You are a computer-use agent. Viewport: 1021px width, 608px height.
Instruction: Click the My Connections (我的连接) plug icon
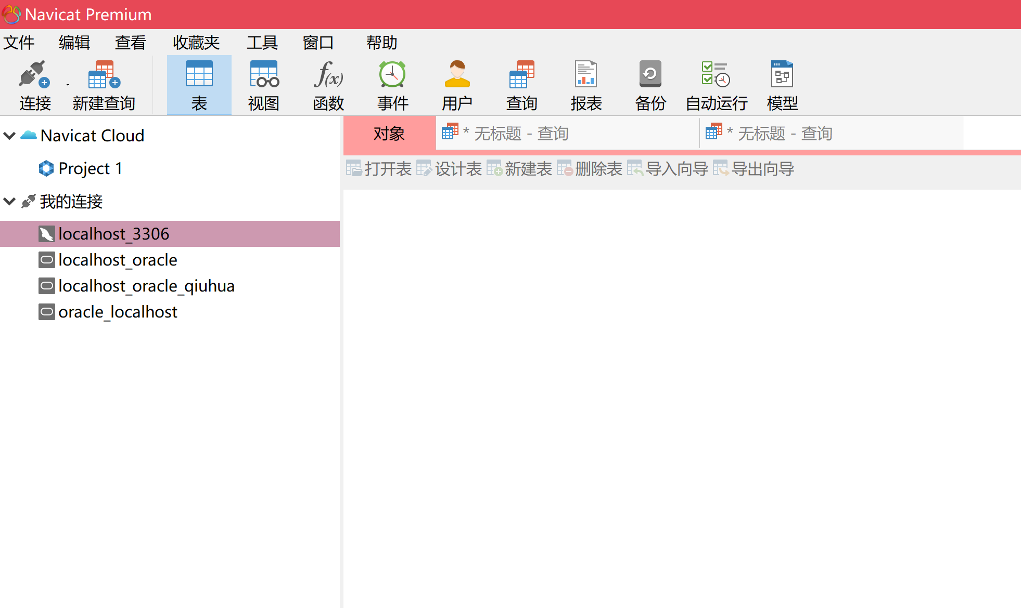click(x=29, y=201)
